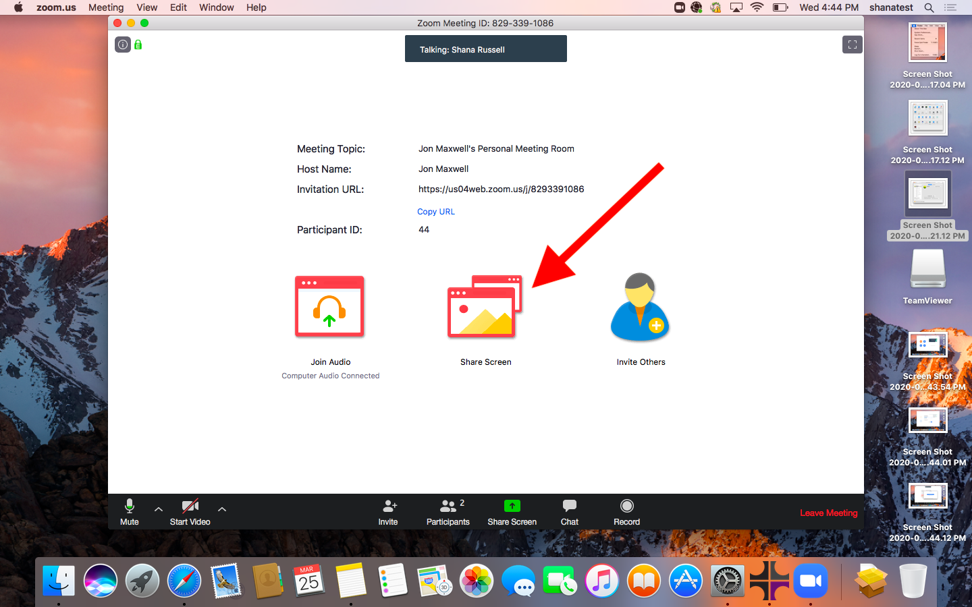Viewport: 972px width, 607px height.
Task: Open the Window menu
Action: (x=217, y=7)
